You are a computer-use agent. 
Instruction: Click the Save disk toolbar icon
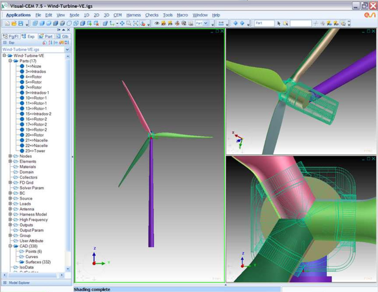click(21, 23)
